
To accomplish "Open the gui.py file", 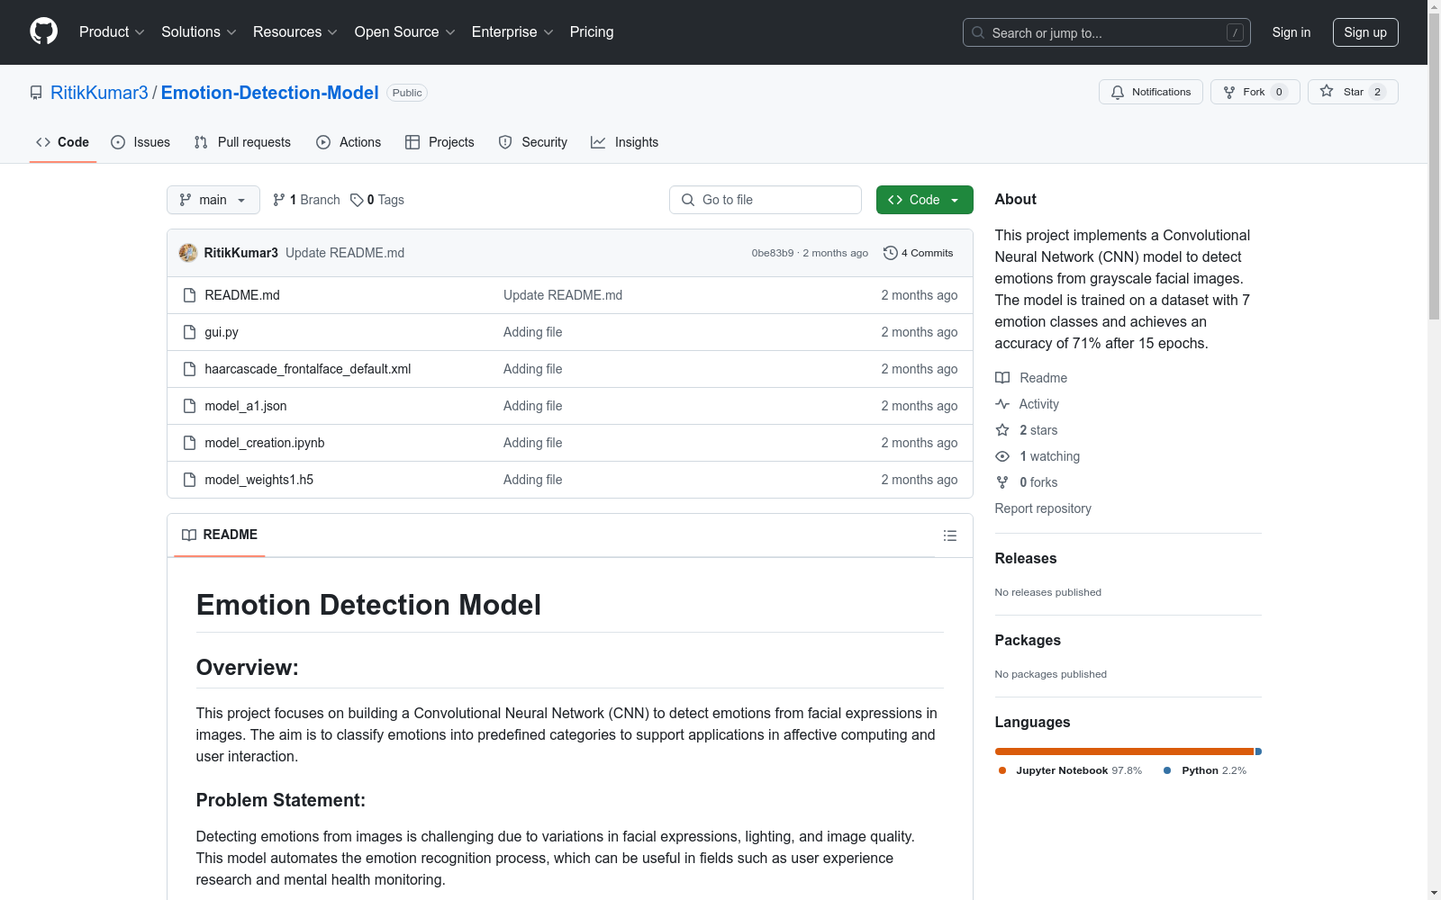I will 222,332.
